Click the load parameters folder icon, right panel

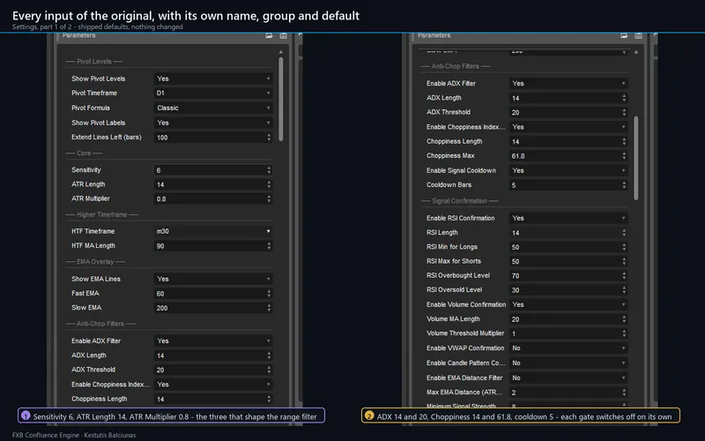pyautogui.click(x=624, y=35)
